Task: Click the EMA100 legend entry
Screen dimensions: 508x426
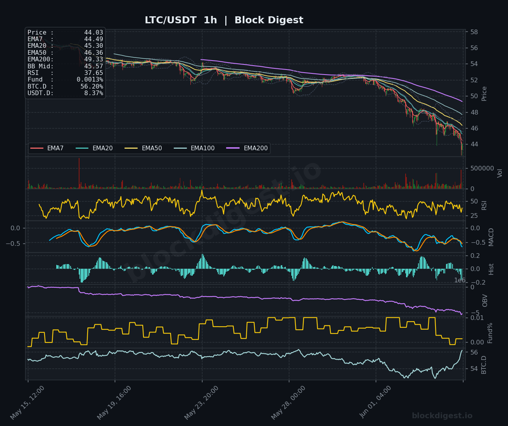Action: click(194, 148)
